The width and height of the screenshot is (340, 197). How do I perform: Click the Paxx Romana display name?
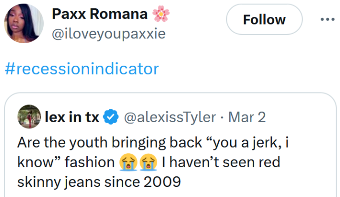[x=100, y=14]
